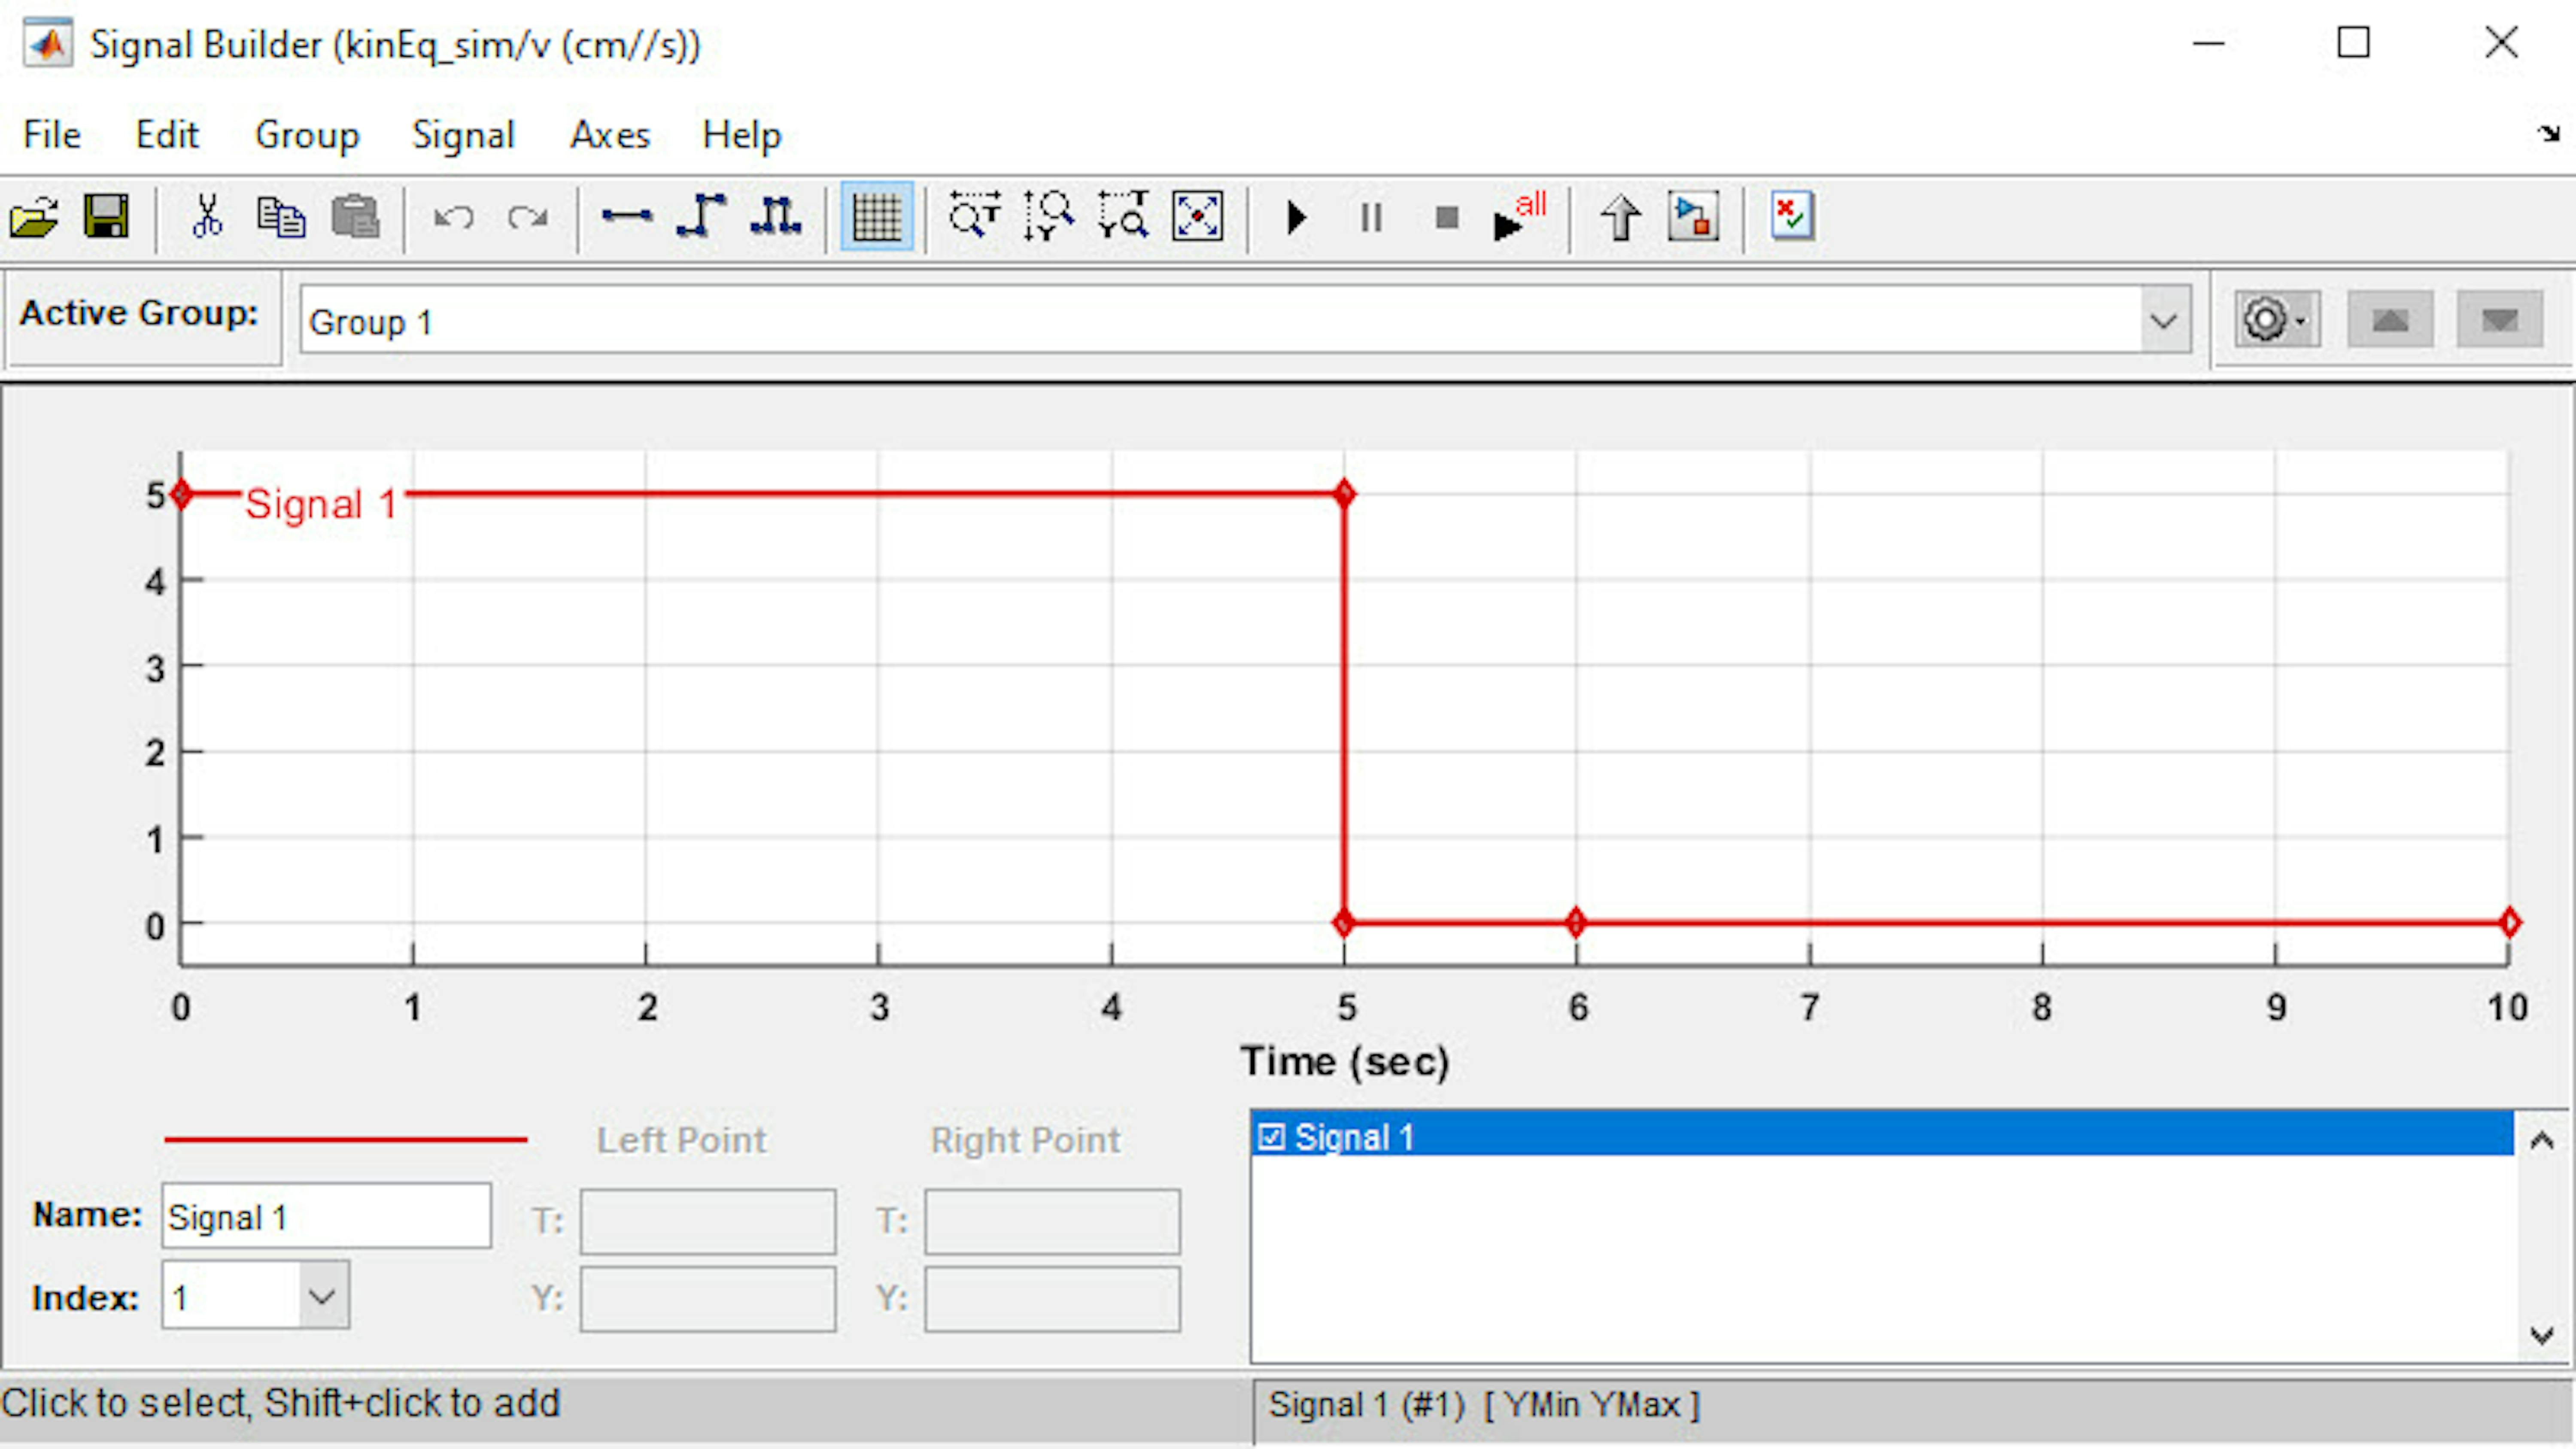Click the Left Point Y field
Image resolution: width=2576 pixels, height=1449 pixels.
pyautogui.click(x=708, y=1299)
